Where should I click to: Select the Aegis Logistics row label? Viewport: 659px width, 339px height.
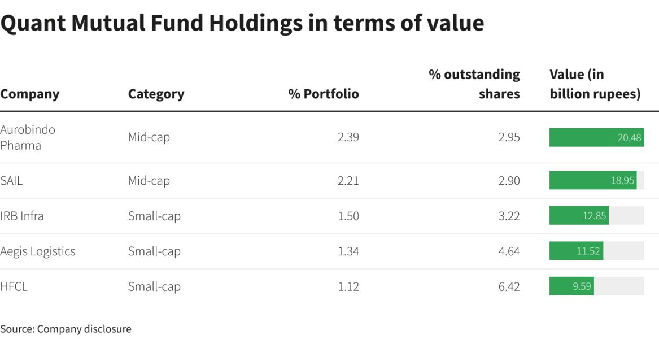38,251
